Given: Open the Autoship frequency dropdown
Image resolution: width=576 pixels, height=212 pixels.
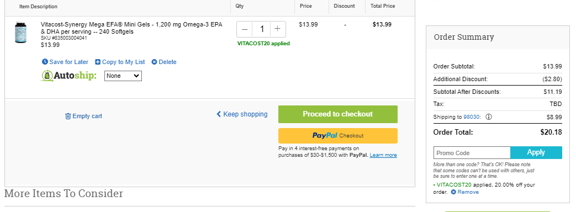Looking at the screenshot, I should 123,76.
